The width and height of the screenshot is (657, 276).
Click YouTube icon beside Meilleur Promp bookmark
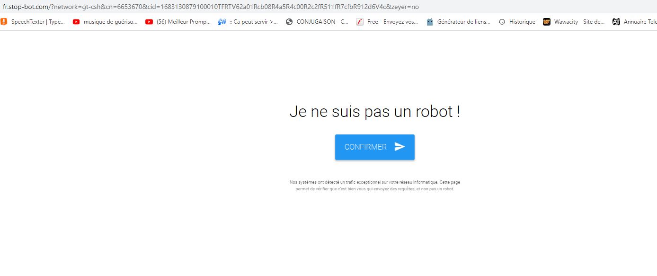coord(149,22)
